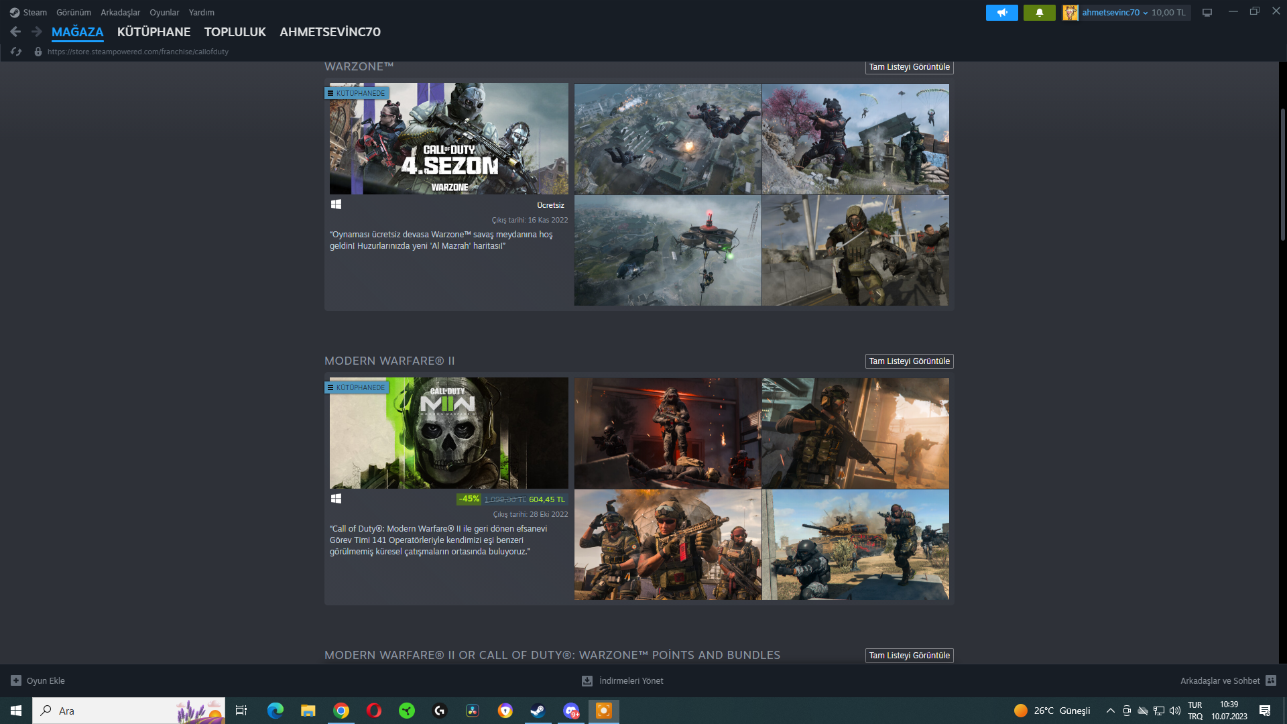Open the Windows Start menu
This screenshot has height=724, width=1287.
16,711
